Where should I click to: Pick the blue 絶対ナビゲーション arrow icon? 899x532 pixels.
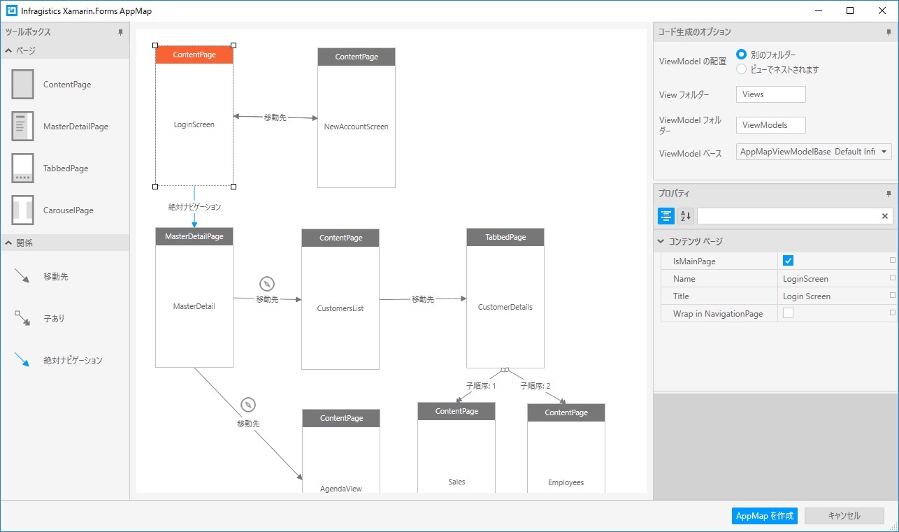[22, 360]
